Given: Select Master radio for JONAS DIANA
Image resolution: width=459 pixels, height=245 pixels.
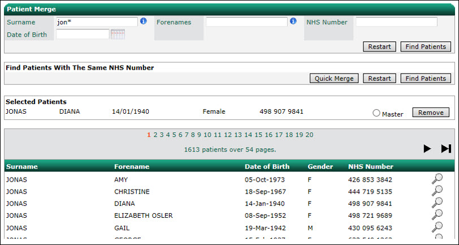Looking at the screenshot, I should click(376, 113).
